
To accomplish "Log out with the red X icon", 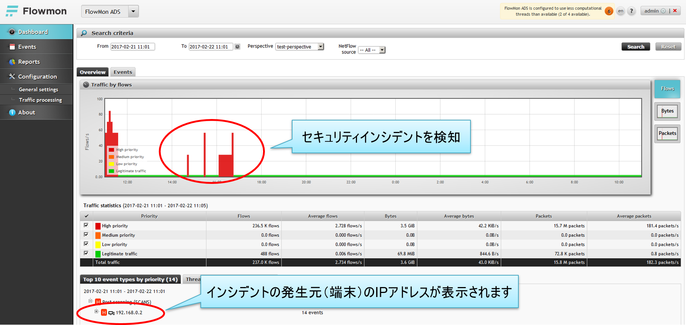I will coord(675,11).
